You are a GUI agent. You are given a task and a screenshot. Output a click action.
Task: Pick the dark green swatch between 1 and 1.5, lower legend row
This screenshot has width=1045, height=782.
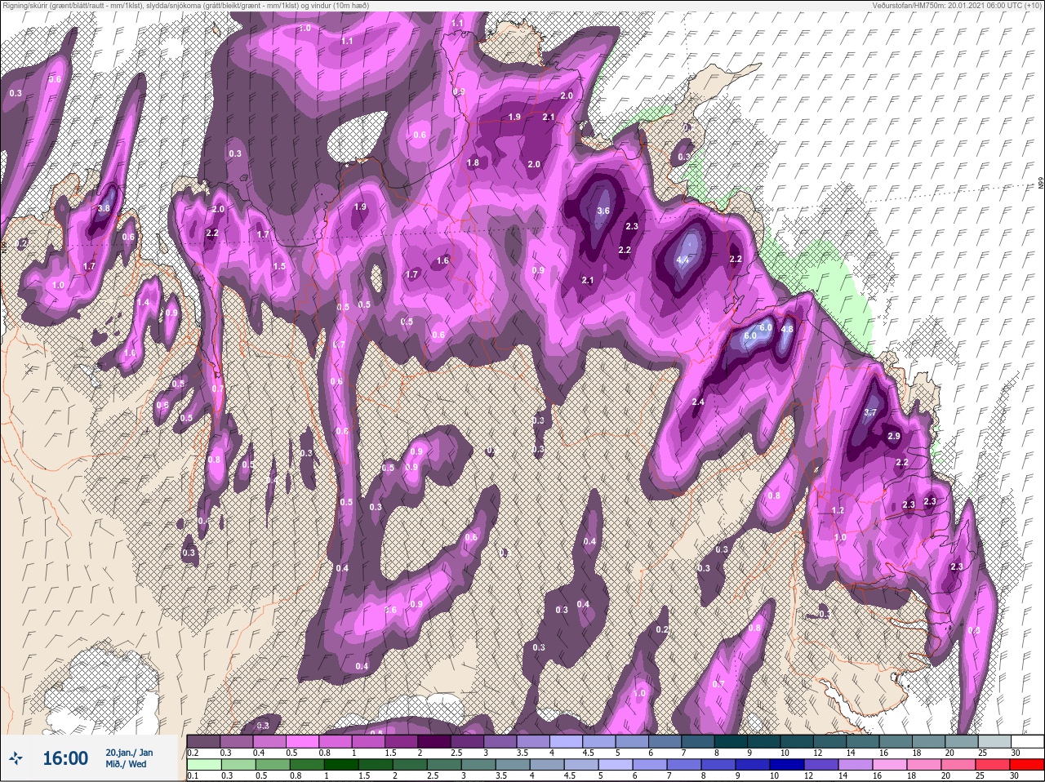(342, 765)
